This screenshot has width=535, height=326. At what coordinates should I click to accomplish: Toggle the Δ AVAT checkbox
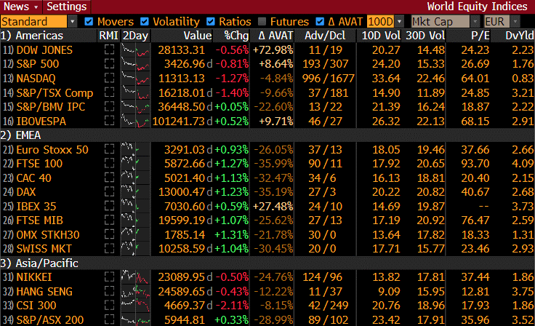320,22
